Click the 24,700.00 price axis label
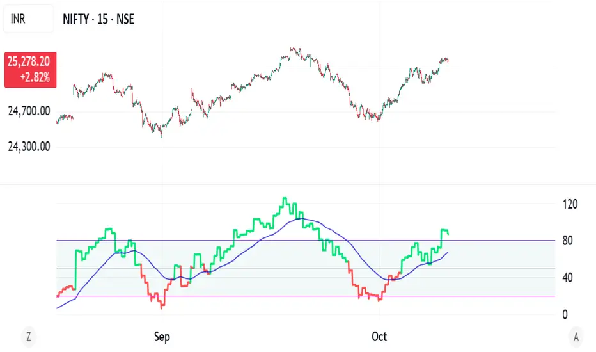 27,111
